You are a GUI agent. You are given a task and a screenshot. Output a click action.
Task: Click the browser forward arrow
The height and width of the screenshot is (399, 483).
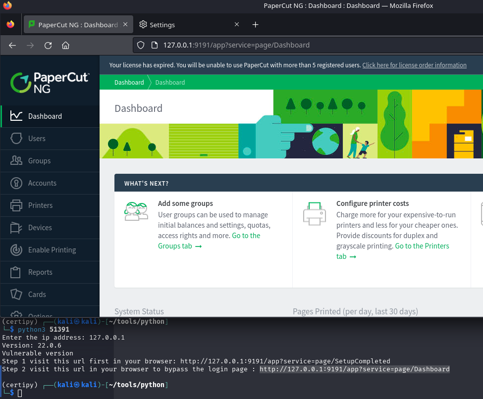click(x=30, y=46)
